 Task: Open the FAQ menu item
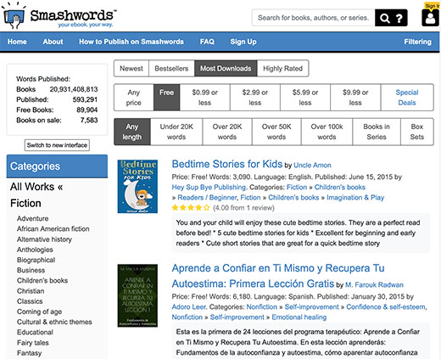(x=207, y=42)
